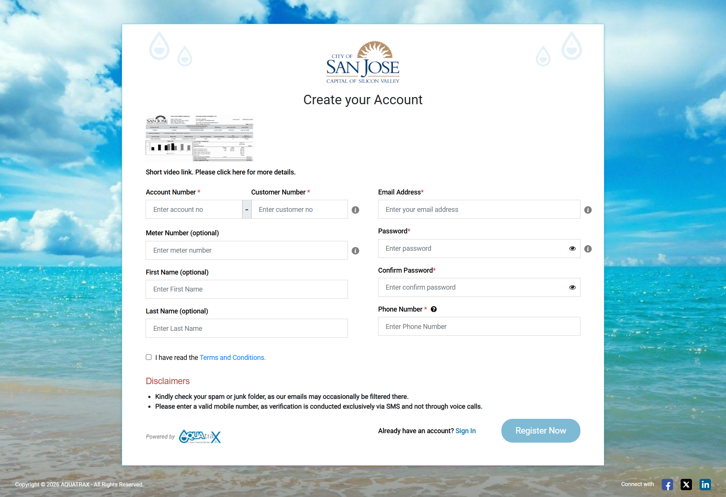Click the 'Disclaimers' heading text
Screen dimensions: 726x497
[x=168, y=381]
